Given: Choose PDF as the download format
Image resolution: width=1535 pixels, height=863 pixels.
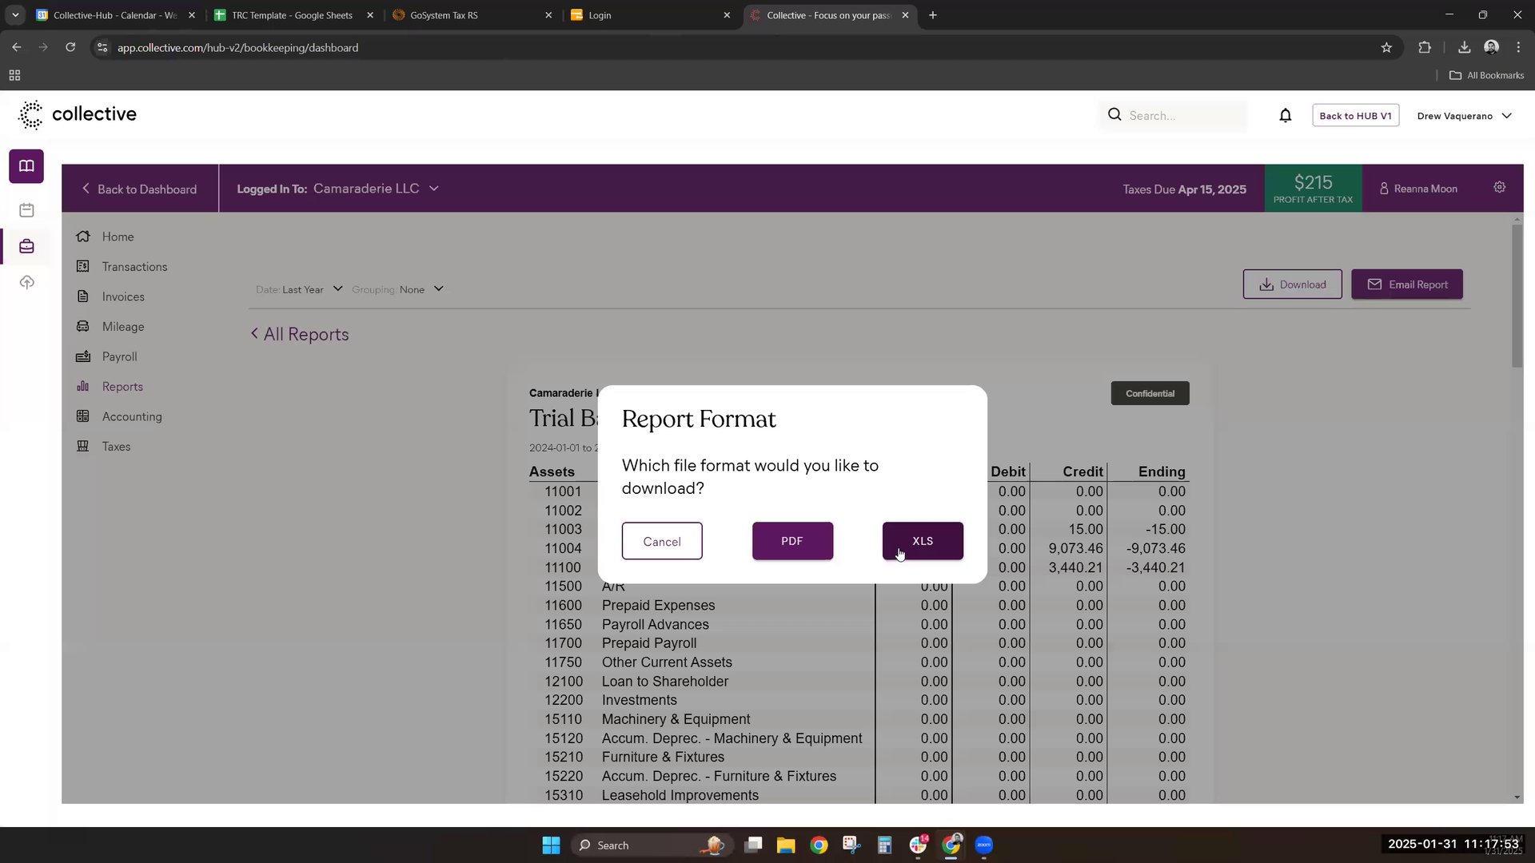Looking at the screenshot, I should click(791, 541).
